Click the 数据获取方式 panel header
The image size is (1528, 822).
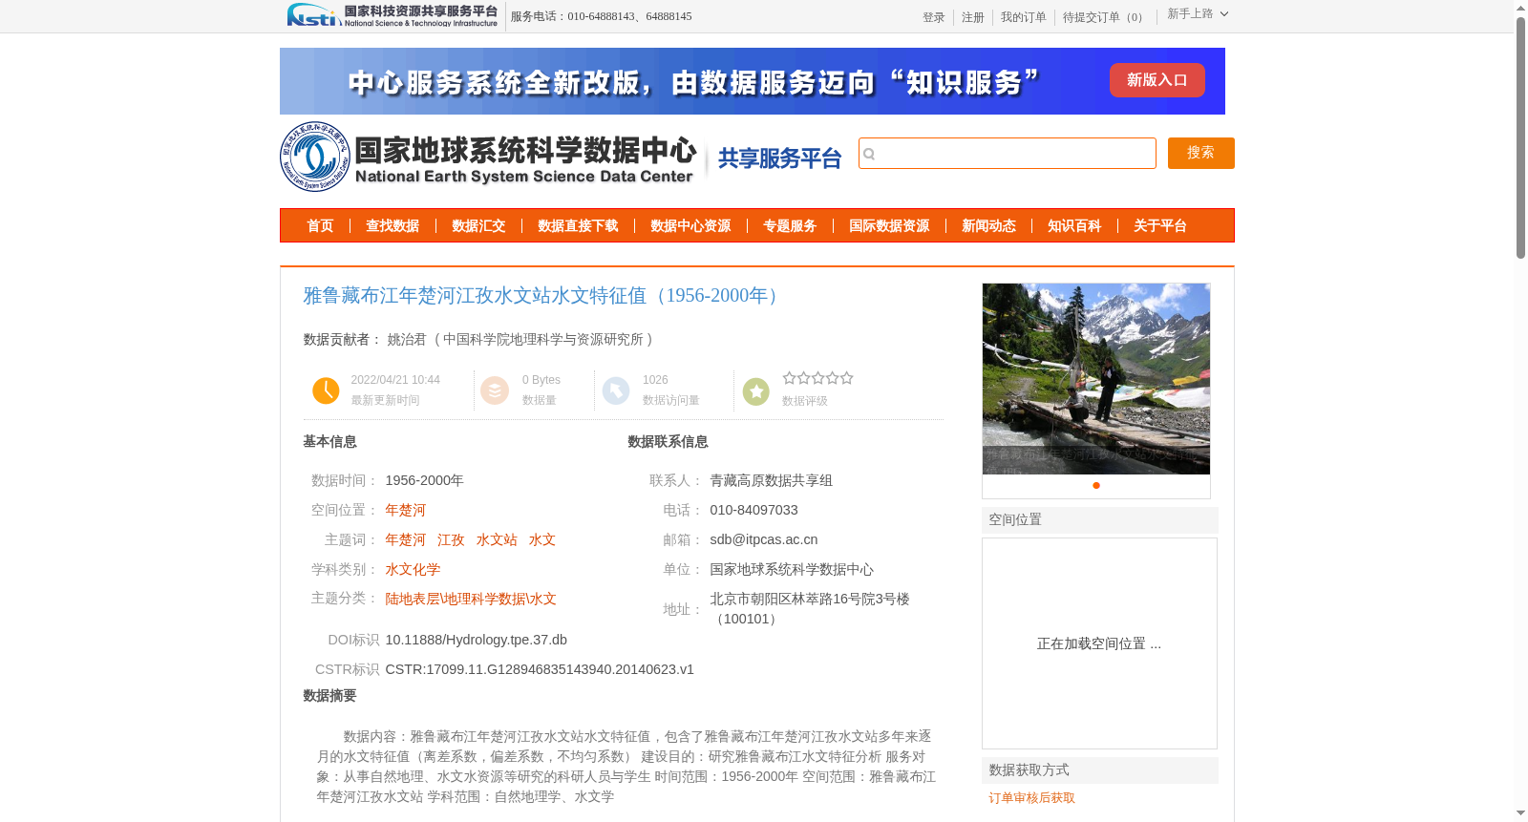1100,770
